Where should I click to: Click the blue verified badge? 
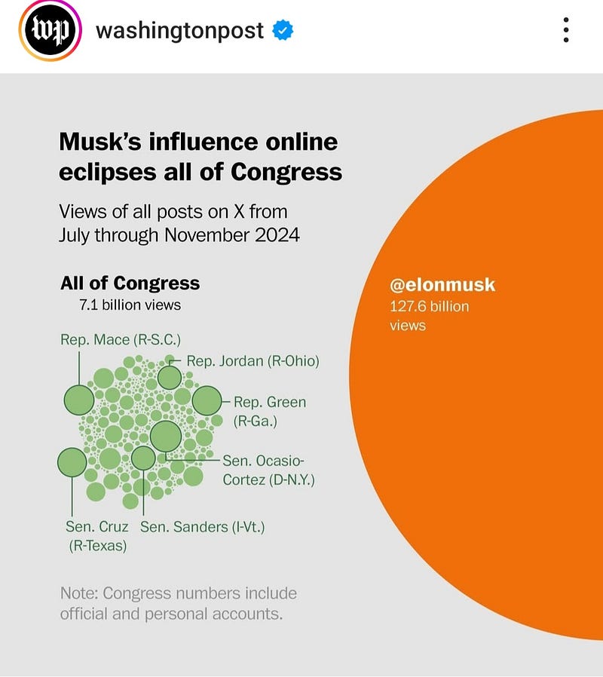coord(283,31)
